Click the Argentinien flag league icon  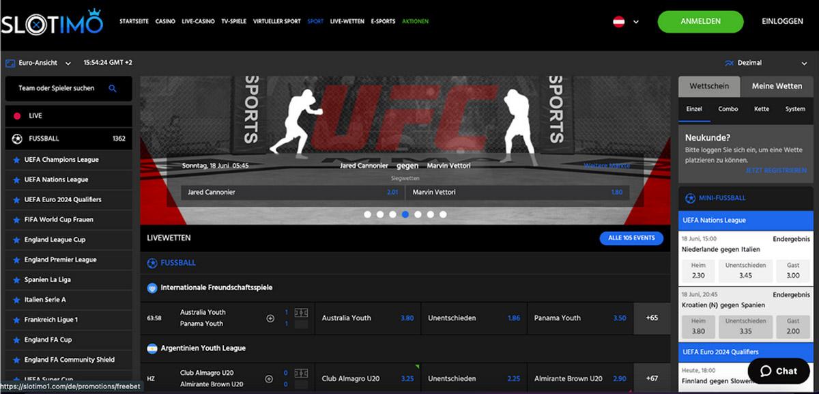[152, 348]
